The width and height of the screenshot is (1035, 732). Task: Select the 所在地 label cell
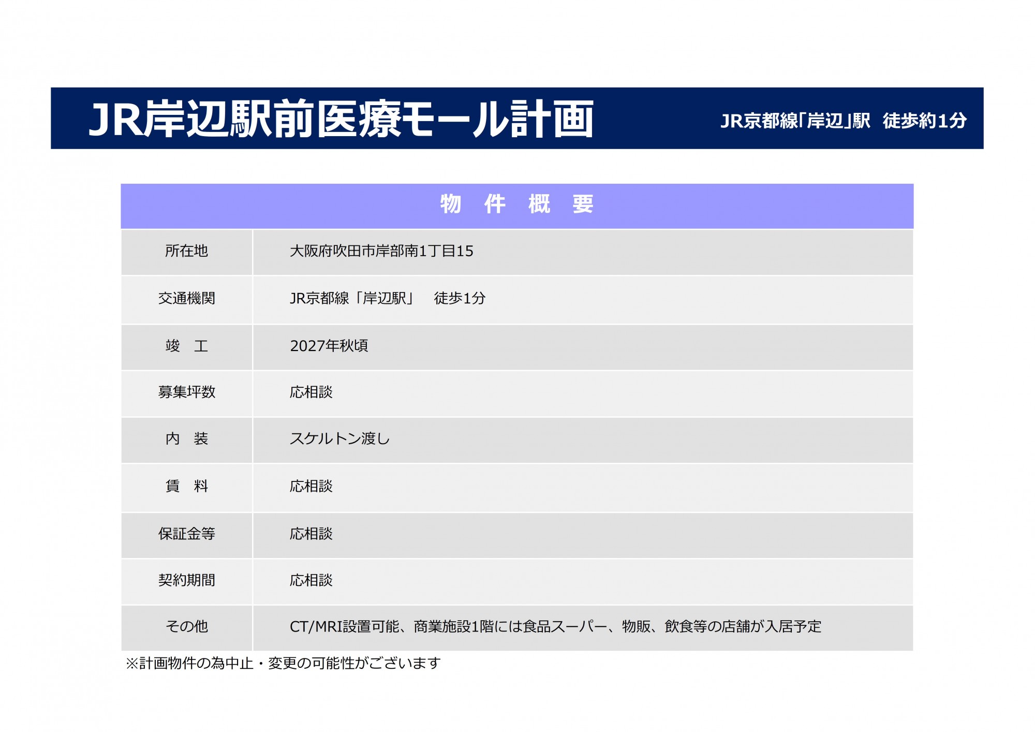coord(186,251)
